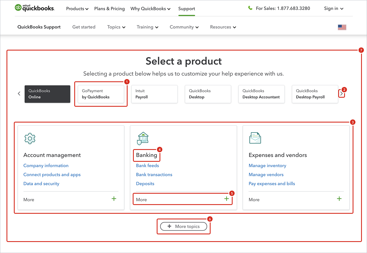Image resolution: width=367 pixels, height=253 pixels.
Task: Select the Support nav item
Action: (x=187, y=9)
